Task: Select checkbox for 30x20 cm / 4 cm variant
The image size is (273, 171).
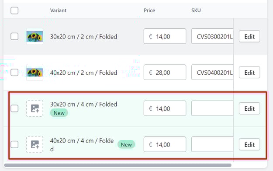Action: tap(14, 108)
